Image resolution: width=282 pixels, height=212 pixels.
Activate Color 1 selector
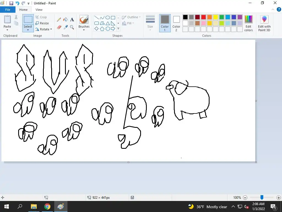pyautogui.click(x=165, y=23)
